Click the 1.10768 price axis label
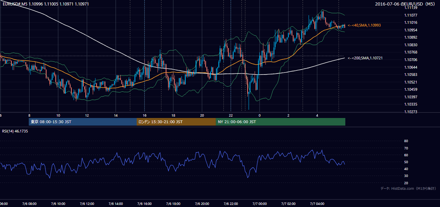 pyautogui.click(x=411, y=52)
